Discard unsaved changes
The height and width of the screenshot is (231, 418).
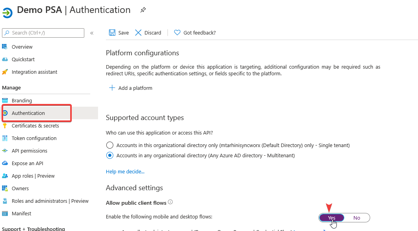[148, 33]
